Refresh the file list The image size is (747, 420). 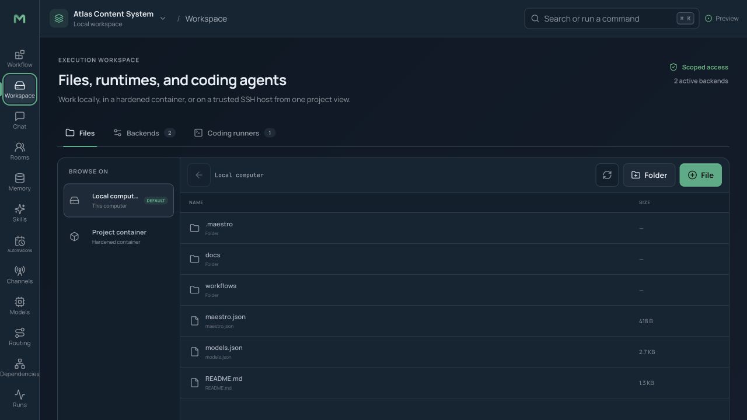coord(607,175)
